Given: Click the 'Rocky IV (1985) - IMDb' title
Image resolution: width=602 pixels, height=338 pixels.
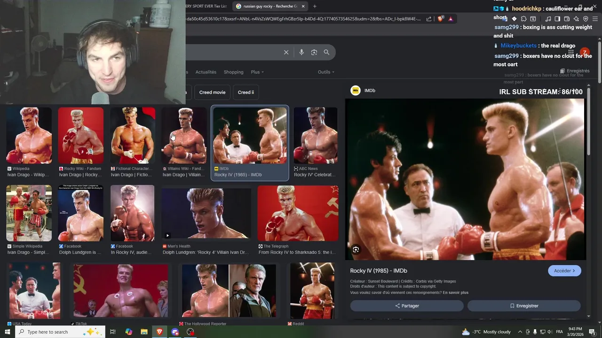Looking at the screenshot, I should (379, 271).
